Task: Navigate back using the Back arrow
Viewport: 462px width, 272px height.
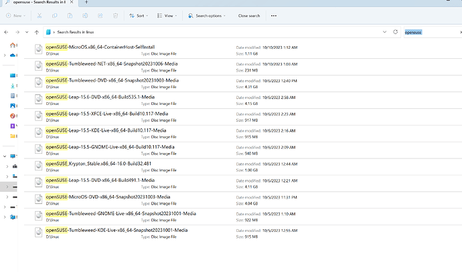Action: [x=6, y=31]
